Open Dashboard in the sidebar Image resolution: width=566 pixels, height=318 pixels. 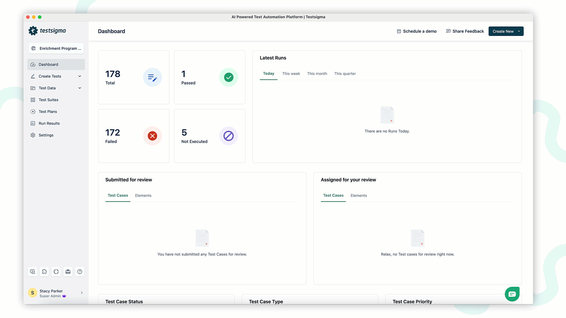click(56, 64)
